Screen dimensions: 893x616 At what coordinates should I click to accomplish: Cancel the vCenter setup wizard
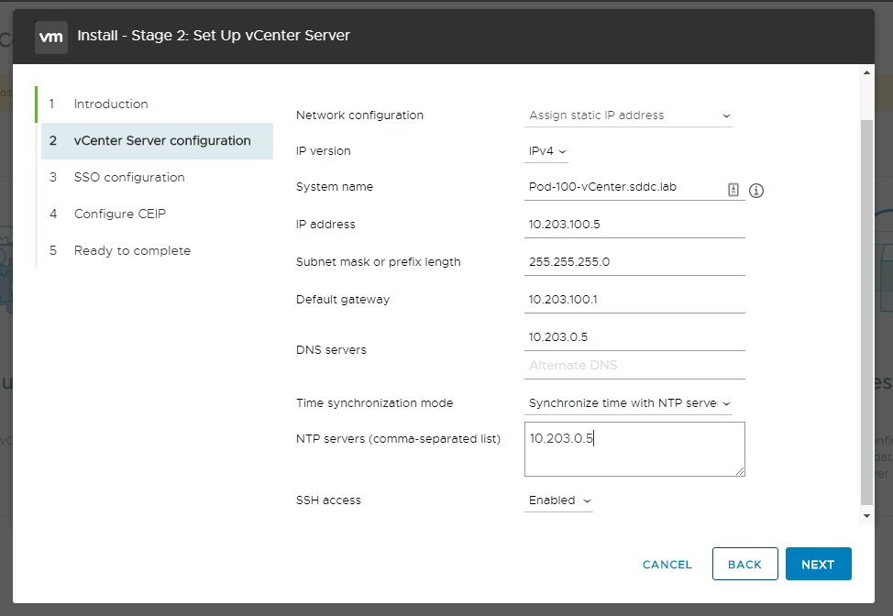click(667, 565)
